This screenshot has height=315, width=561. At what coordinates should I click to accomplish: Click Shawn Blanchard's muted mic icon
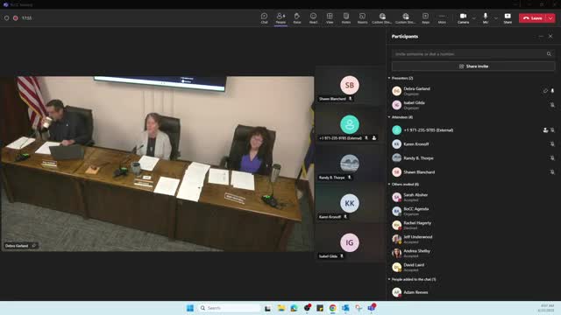[x=552, y=171]
